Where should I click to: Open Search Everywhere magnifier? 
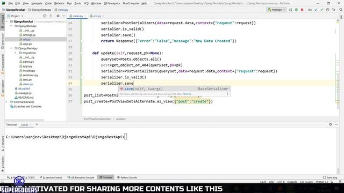pyautogui.click(x=341, y=10)
